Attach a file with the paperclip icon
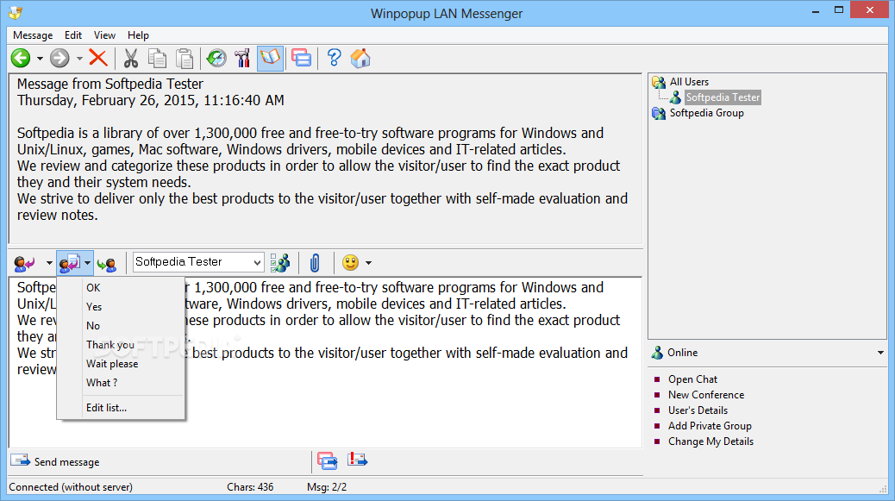The height and width of the screenshot is (501, 895). [315, 263]
